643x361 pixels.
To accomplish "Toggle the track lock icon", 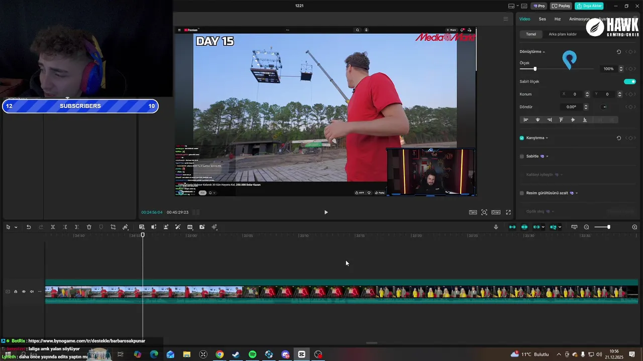I will 16,291.
